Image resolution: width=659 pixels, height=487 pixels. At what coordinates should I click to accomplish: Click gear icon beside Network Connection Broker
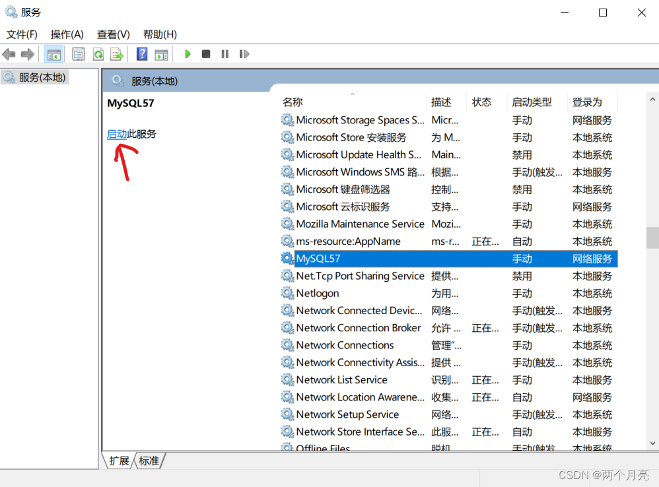coord(287,328)
